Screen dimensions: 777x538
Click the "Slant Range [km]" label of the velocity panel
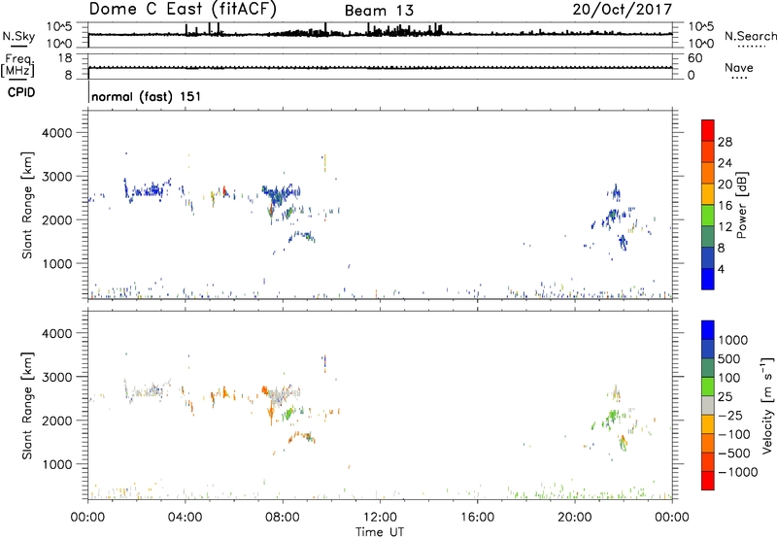tap(27, 405)
